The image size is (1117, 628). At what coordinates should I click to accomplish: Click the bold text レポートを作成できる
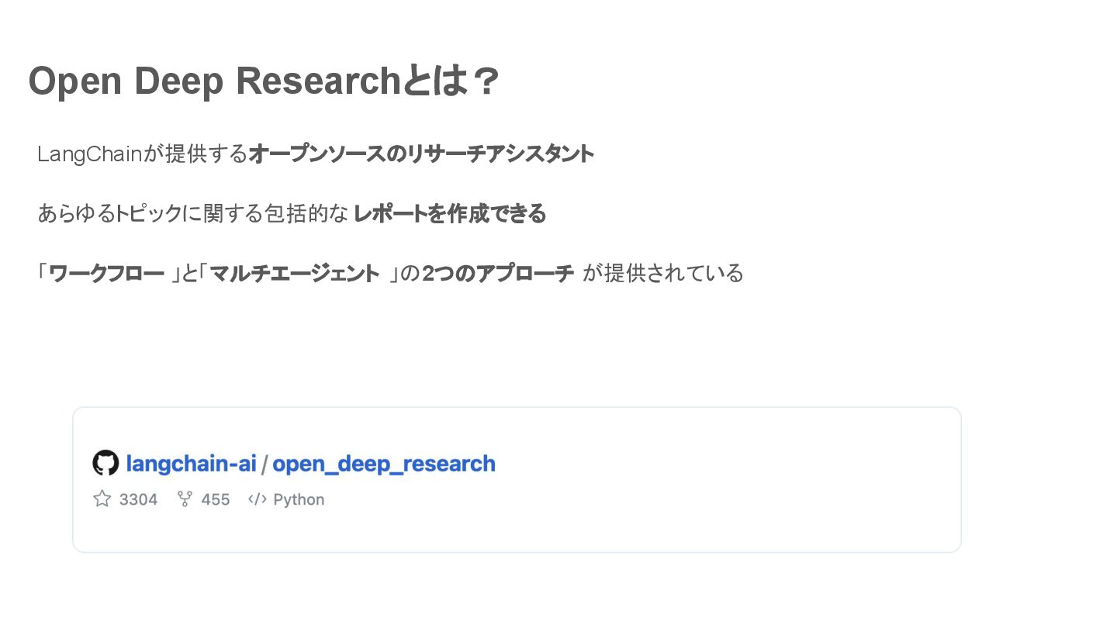tap(450, 213)
